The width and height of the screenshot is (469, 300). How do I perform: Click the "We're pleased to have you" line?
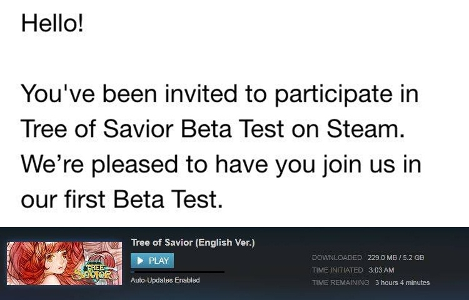[221, 165]
